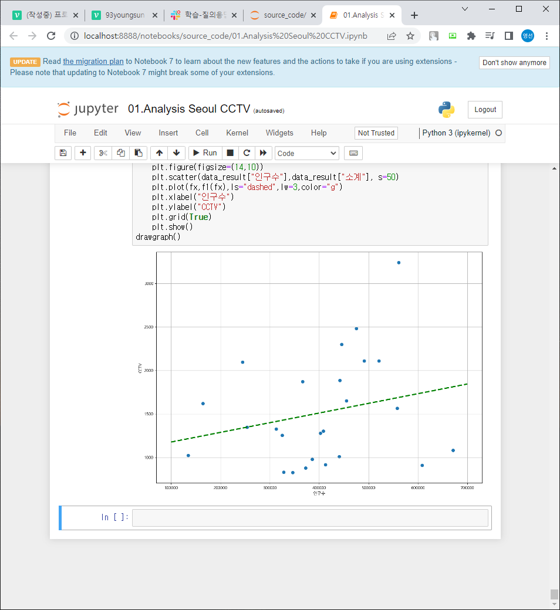This screenshot has height=610, width=560.
Task: Run the selected cell
Action: coord(205,153)
